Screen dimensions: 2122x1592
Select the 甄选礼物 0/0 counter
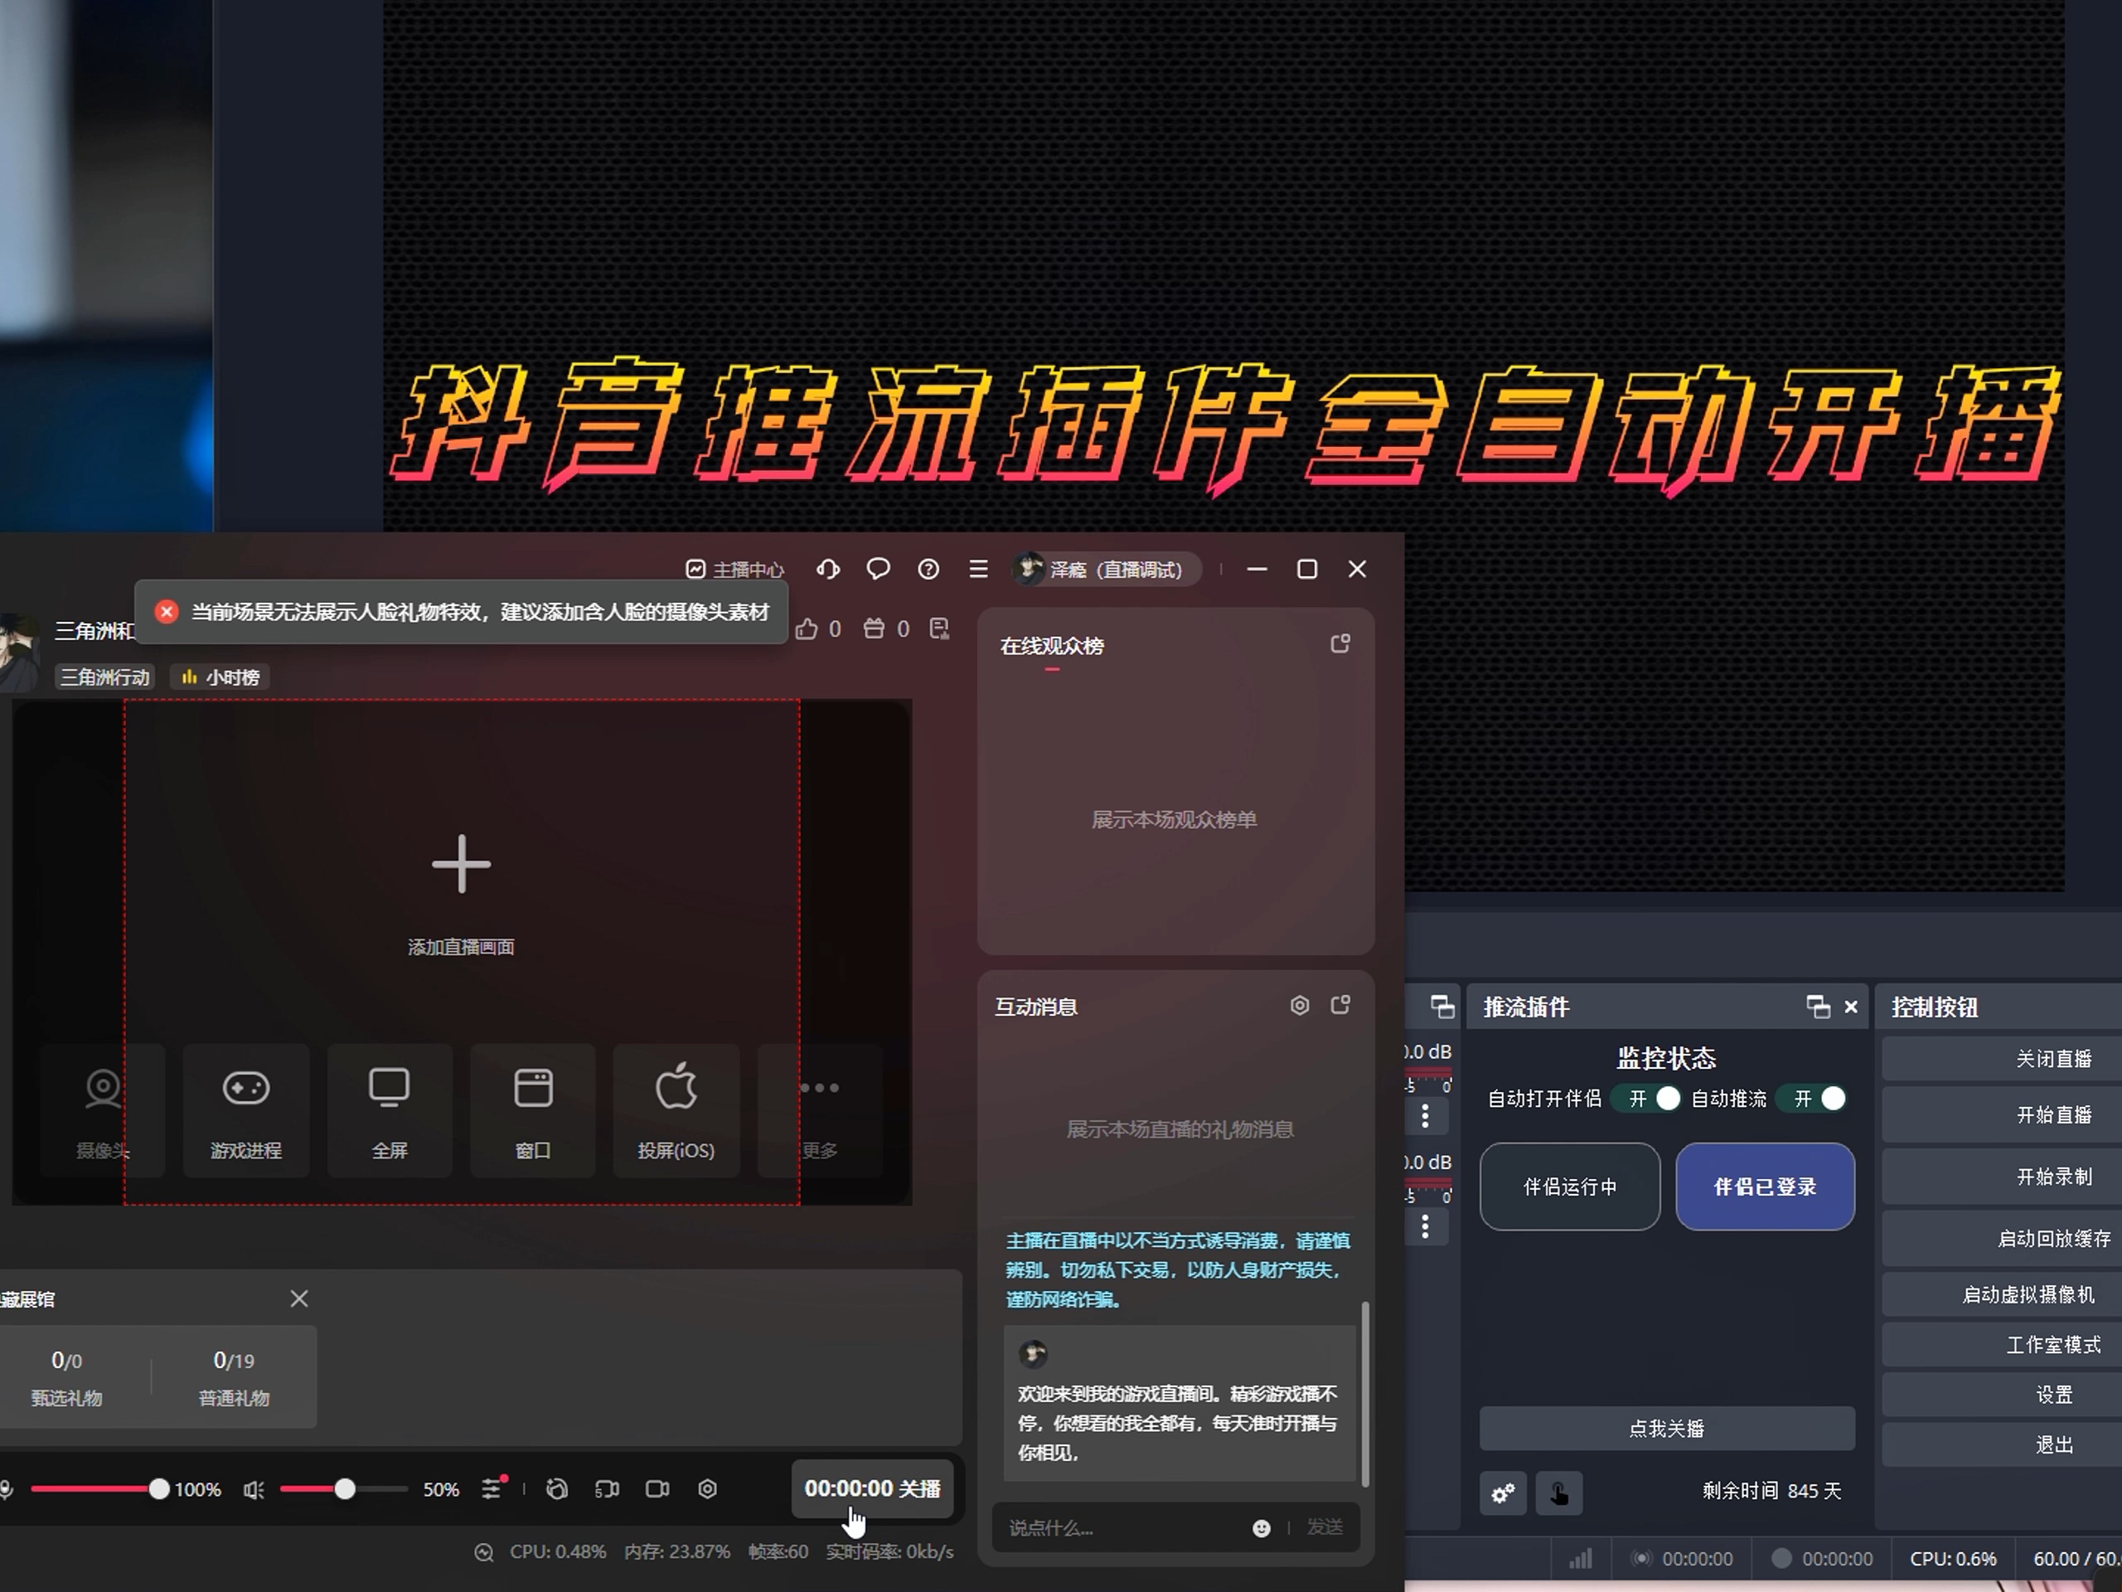click(66, 1377)
